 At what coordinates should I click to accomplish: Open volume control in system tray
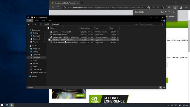pyautogui.click(x=175, y=105)
